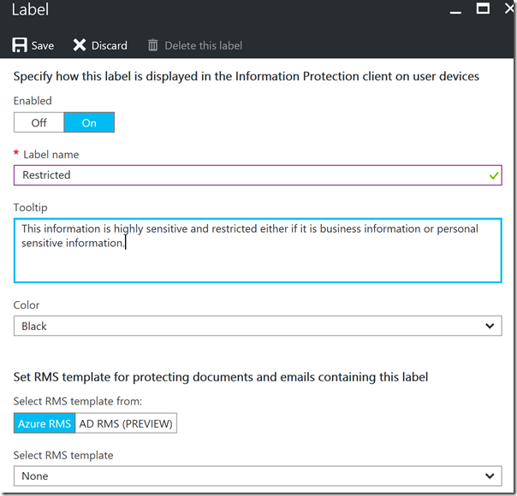Switch the Enabled toggle to Off
This screenshot has width=517, height=496.
pyautogui.click(x=39, y=122)
